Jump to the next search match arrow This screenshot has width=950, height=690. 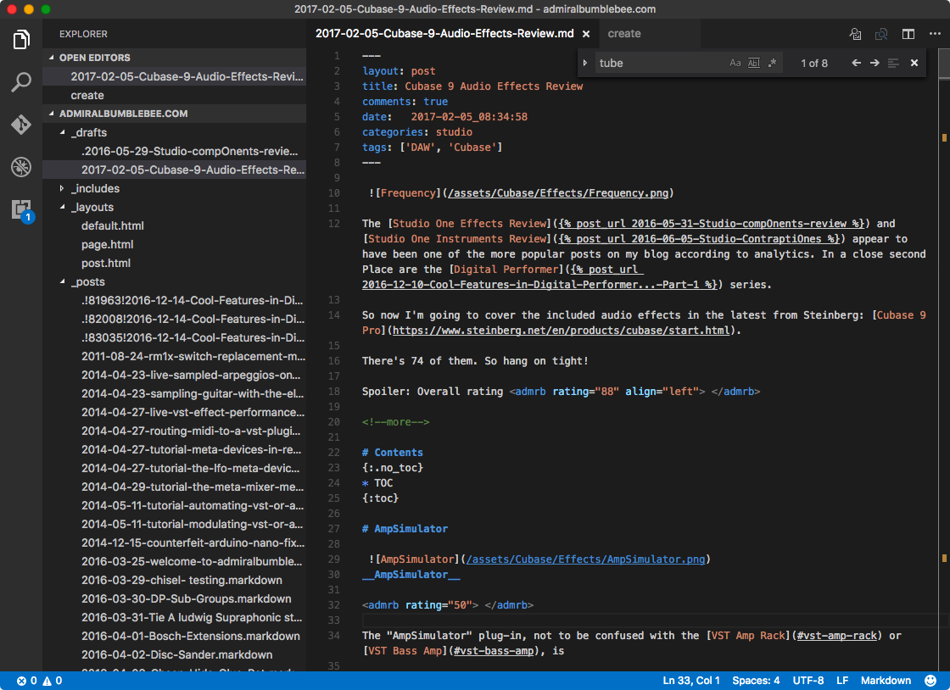(x=875, y=62)
